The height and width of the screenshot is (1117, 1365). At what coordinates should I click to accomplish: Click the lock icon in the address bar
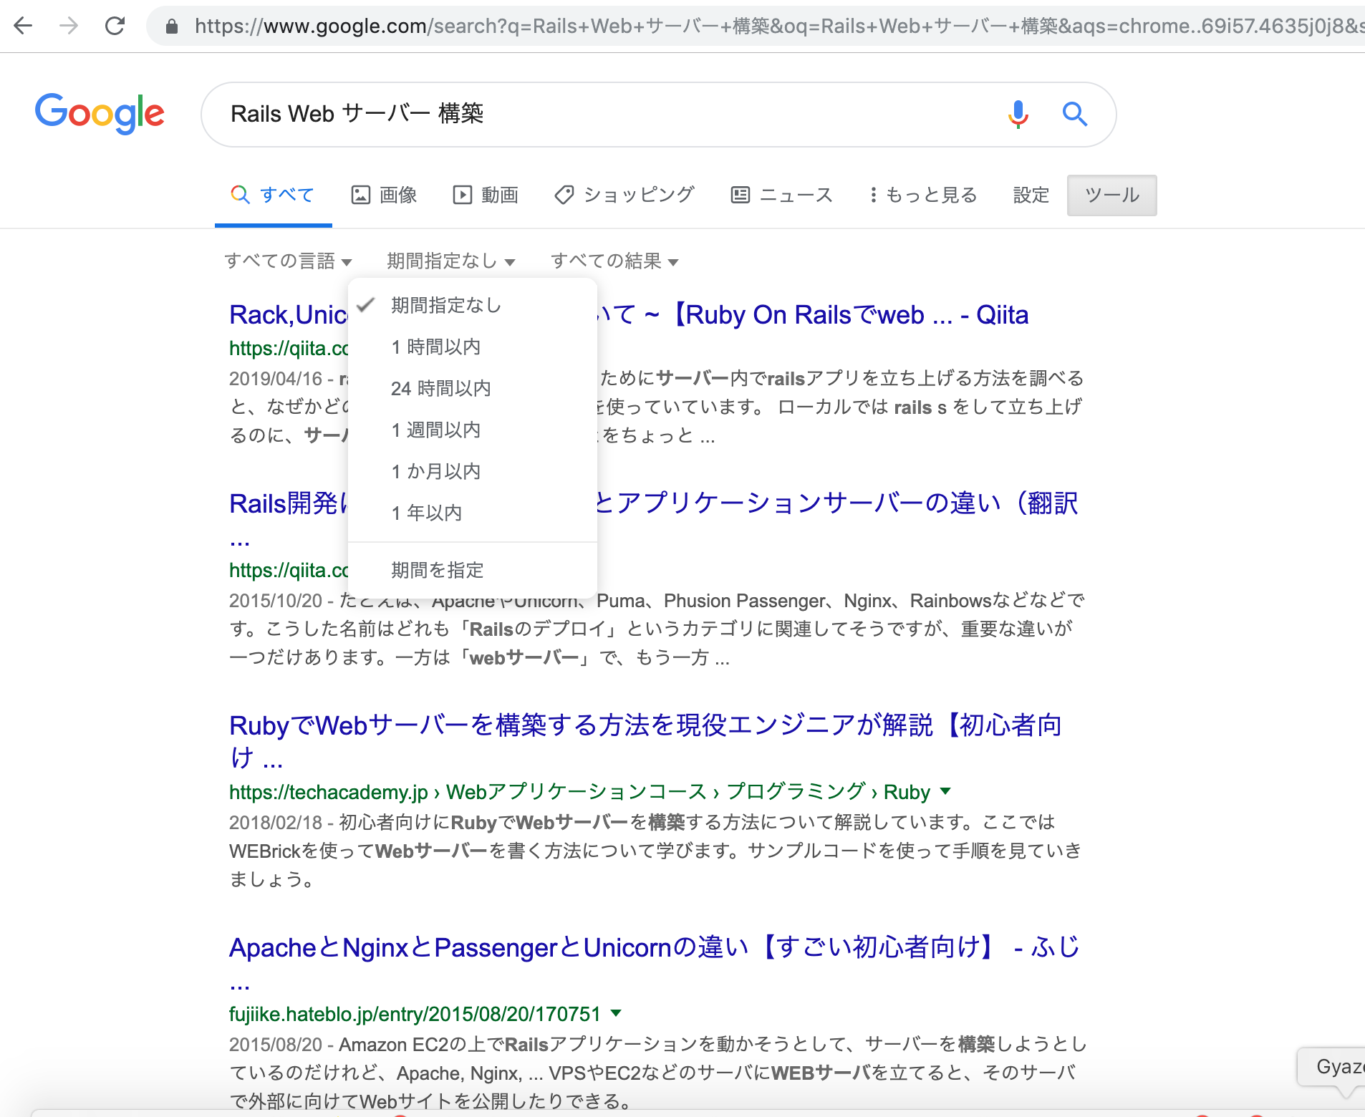coord(171,26)
